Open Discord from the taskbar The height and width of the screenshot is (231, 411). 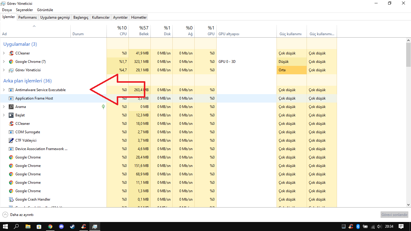[x=61, y=226]
